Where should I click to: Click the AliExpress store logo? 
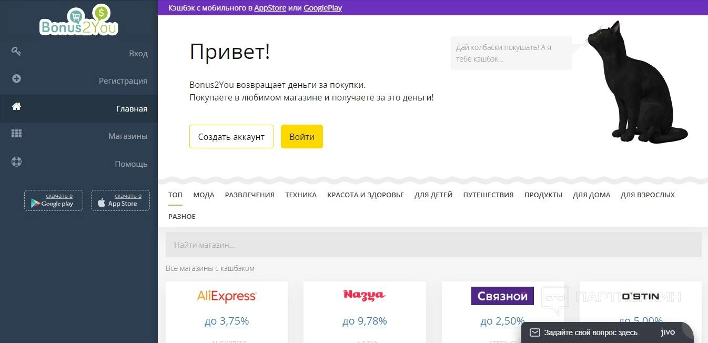227,296
